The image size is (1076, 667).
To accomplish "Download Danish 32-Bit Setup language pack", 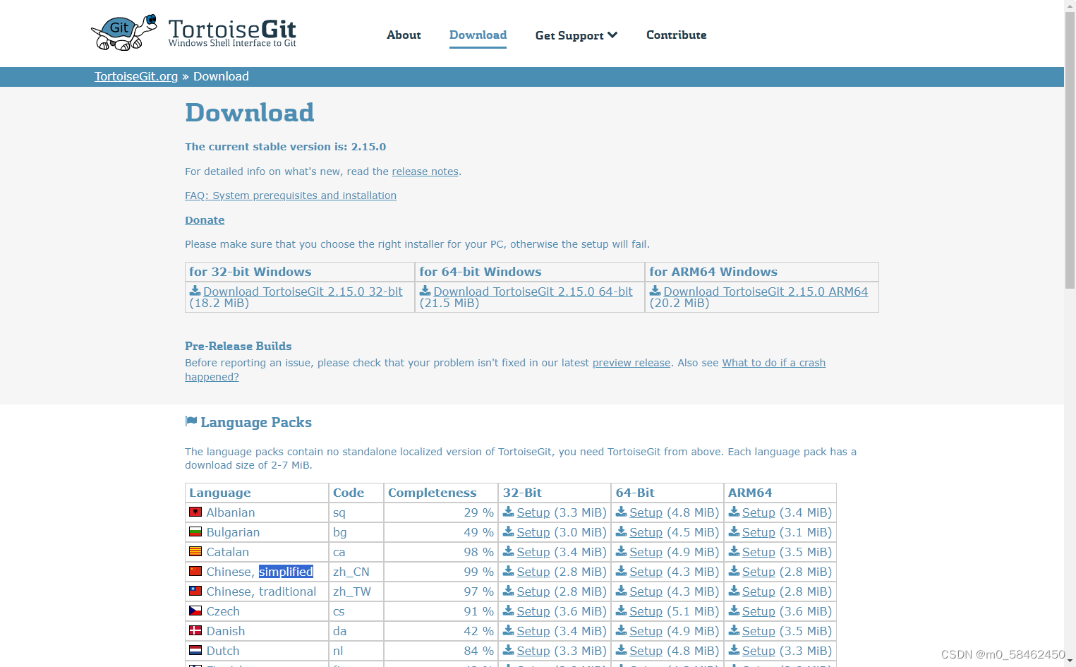I will pos(533,631).
